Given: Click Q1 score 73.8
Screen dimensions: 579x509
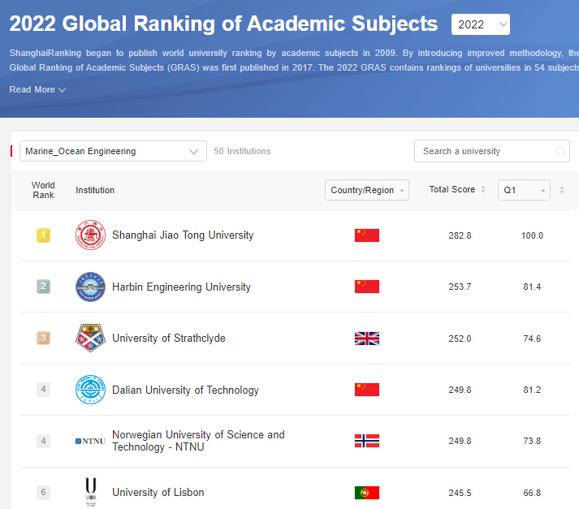Looking at the screenshot, I should click(x=532, y=441).
